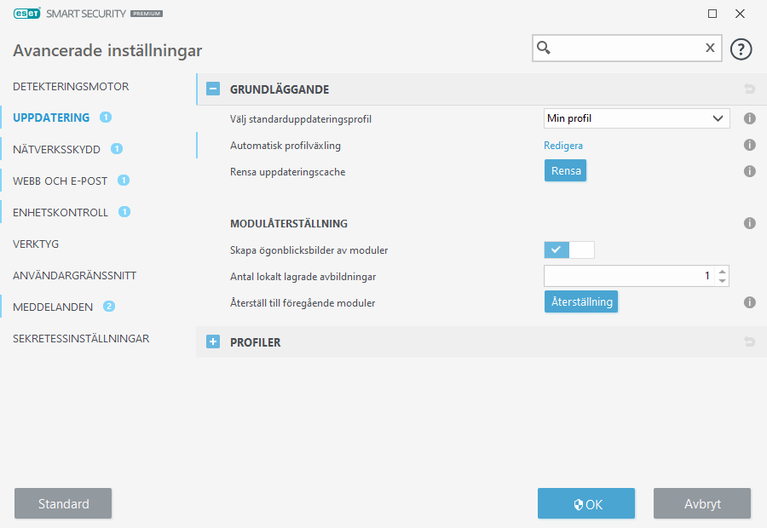
Task: Click Redigera link for profile switching
Action: tap(563, 146)
